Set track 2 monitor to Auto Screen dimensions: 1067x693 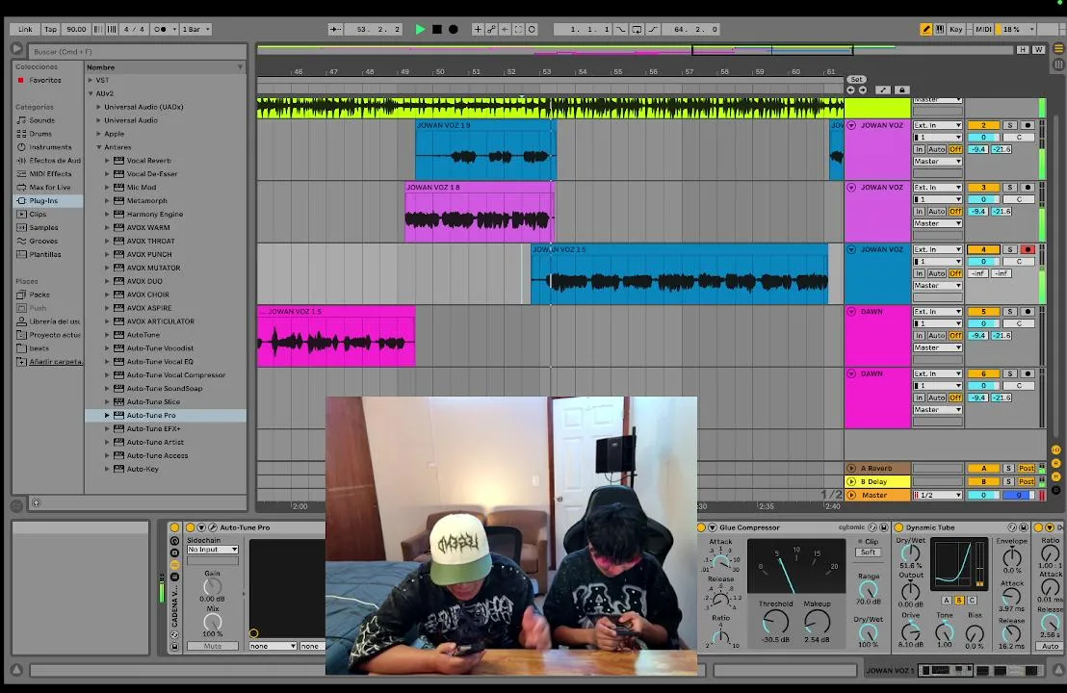point(937,149)
